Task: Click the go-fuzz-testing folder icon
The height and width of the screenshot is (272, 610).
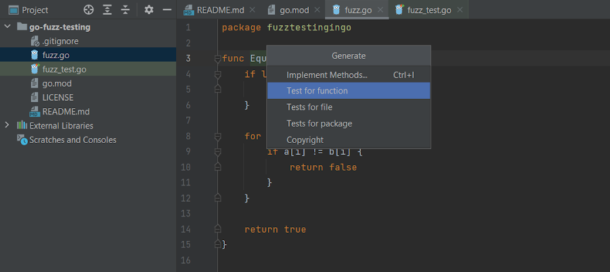Action: [x=22, y=27]
